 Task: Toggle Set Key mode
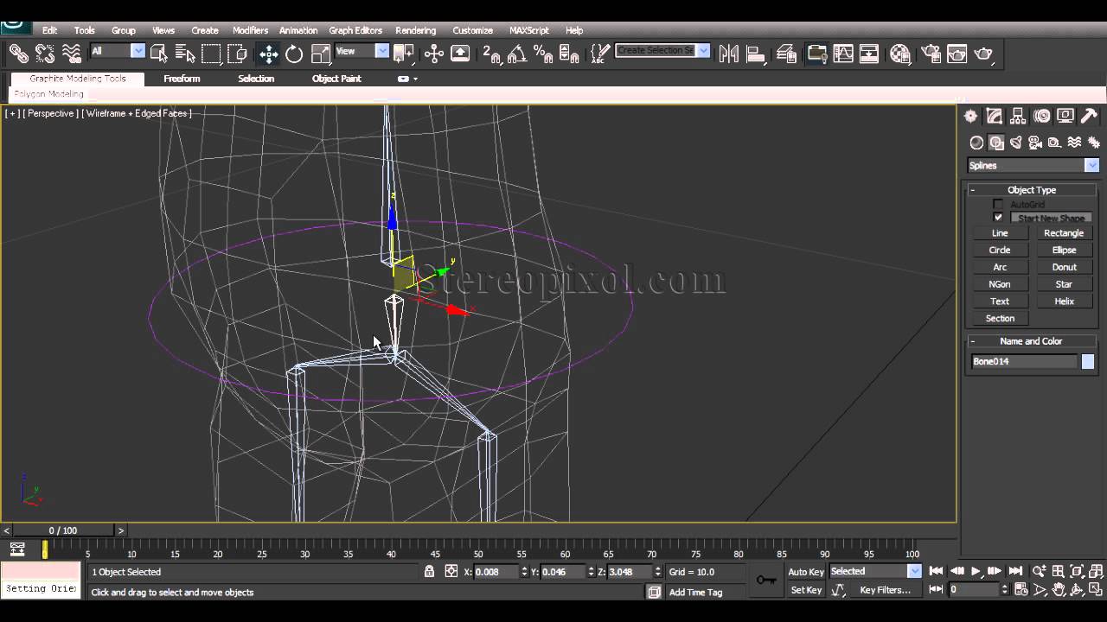[806, 590]
